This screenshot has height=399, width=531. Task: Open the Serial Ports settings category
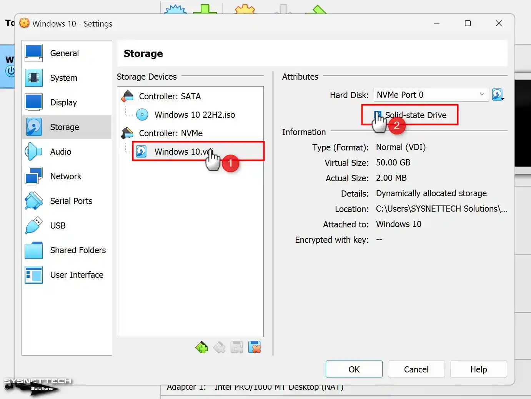pos(67,201)
